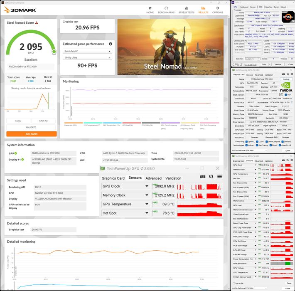The image size is (295, 291).
Task: Click the camera icon in the GPU-Z window showing the NVIDIA logo
Action: tap(283, 74)
